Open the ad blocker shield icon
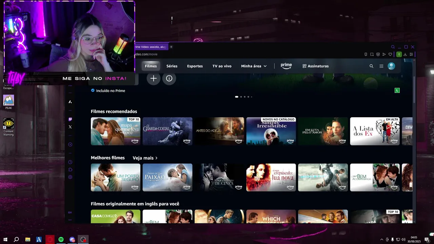The width and height of the screenshot is (434, 244). coord(378,54)
